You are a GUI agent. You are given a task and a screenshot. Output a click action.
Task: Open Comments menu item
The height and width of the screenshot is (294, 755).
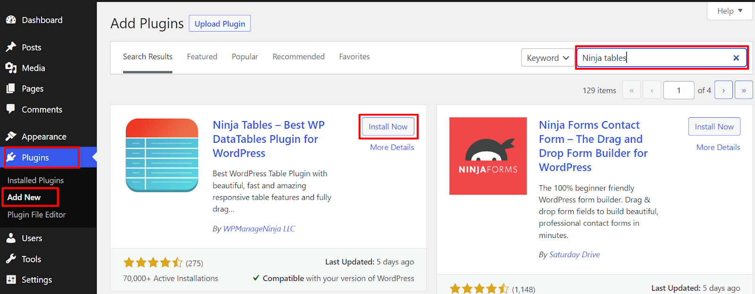[x=48, y=109]
